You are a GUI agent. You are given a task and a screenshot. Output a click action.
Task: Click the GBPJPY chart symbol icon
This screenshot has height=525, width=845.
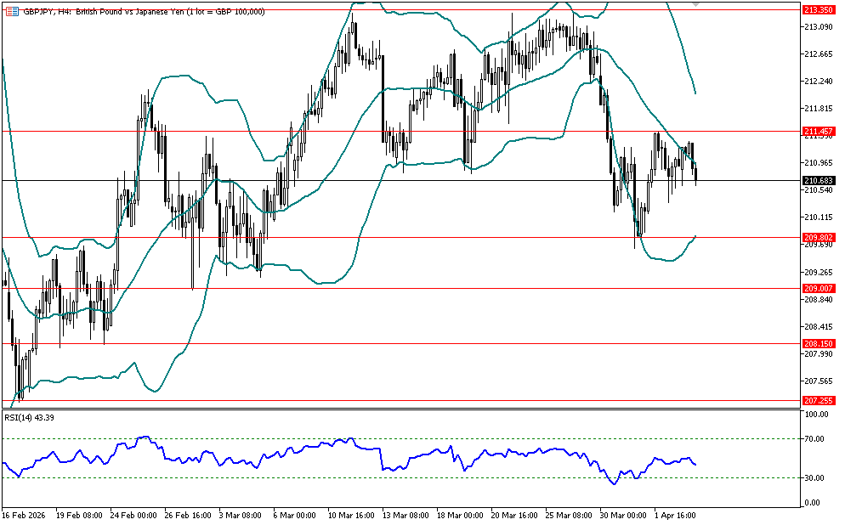11,11
